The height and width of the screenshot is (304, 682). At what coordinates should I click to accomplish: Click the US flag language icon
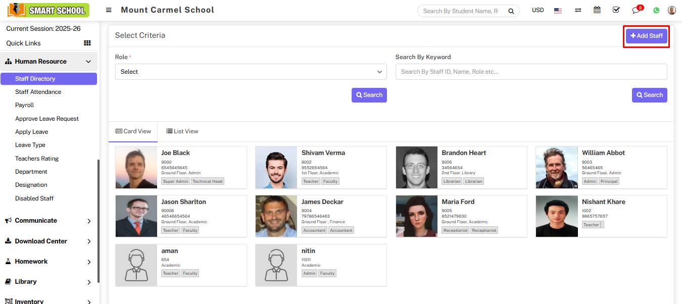click(x=558, y=10)
